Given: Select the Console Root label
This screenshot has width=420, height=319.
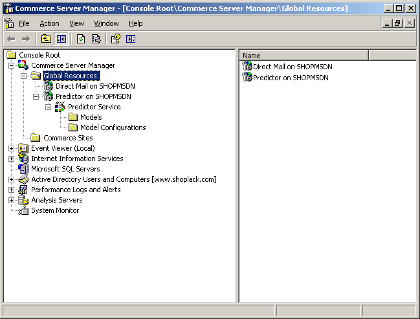Looking at the screenshot, I should tap(39, 55).
